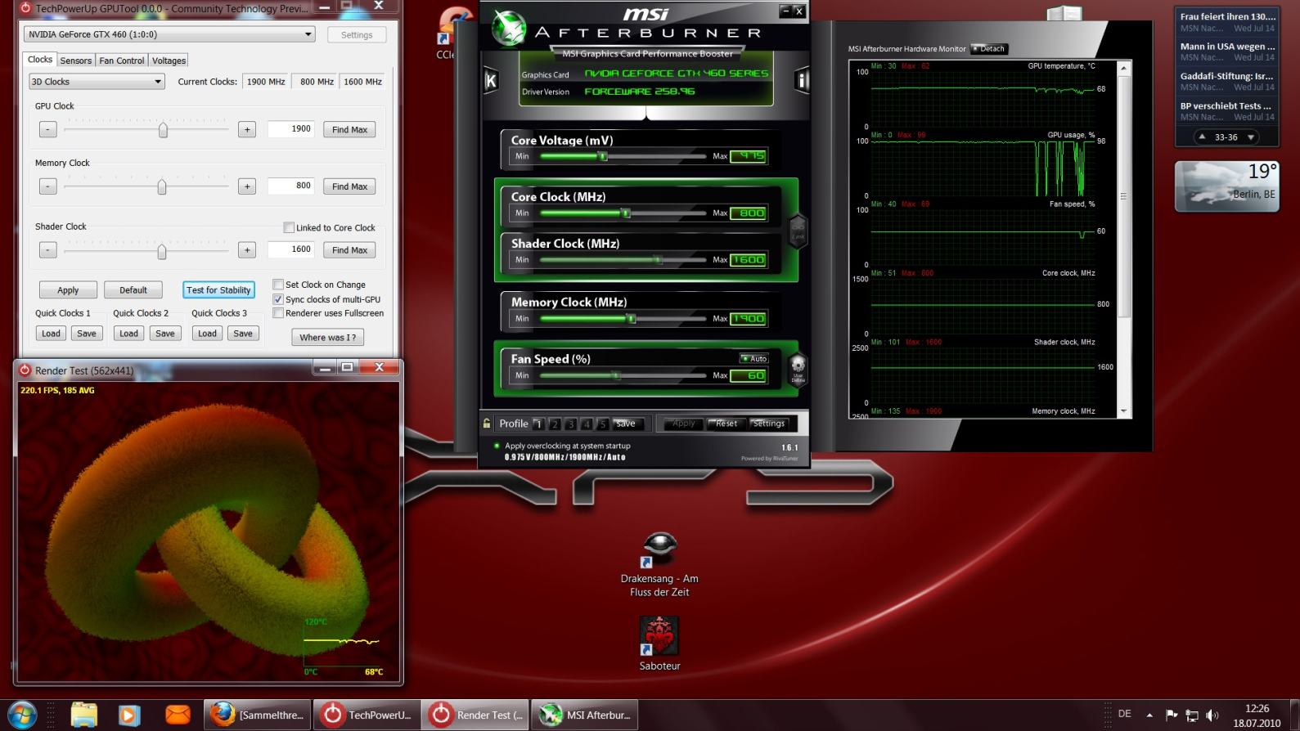This screenshot has height=731, width=1300.
Task: Select Afterburner profile slot 2
Action: pos(555,424)
